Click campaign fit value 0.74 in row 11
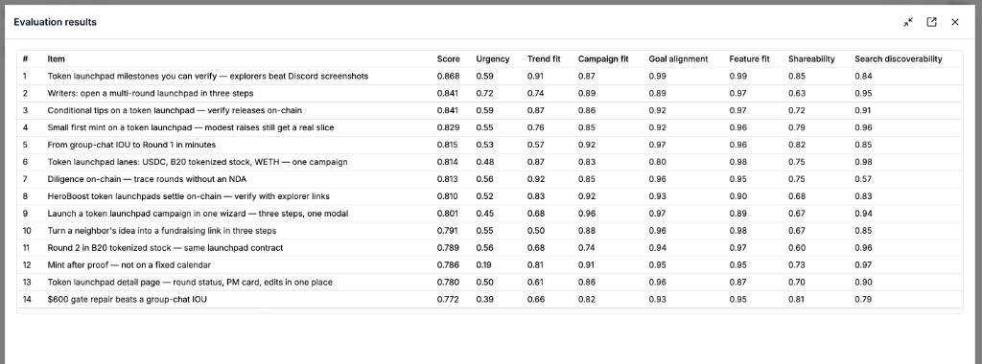The width and height of the screenshot is (982, 364). pyautogui.click(x=586, y=248)
